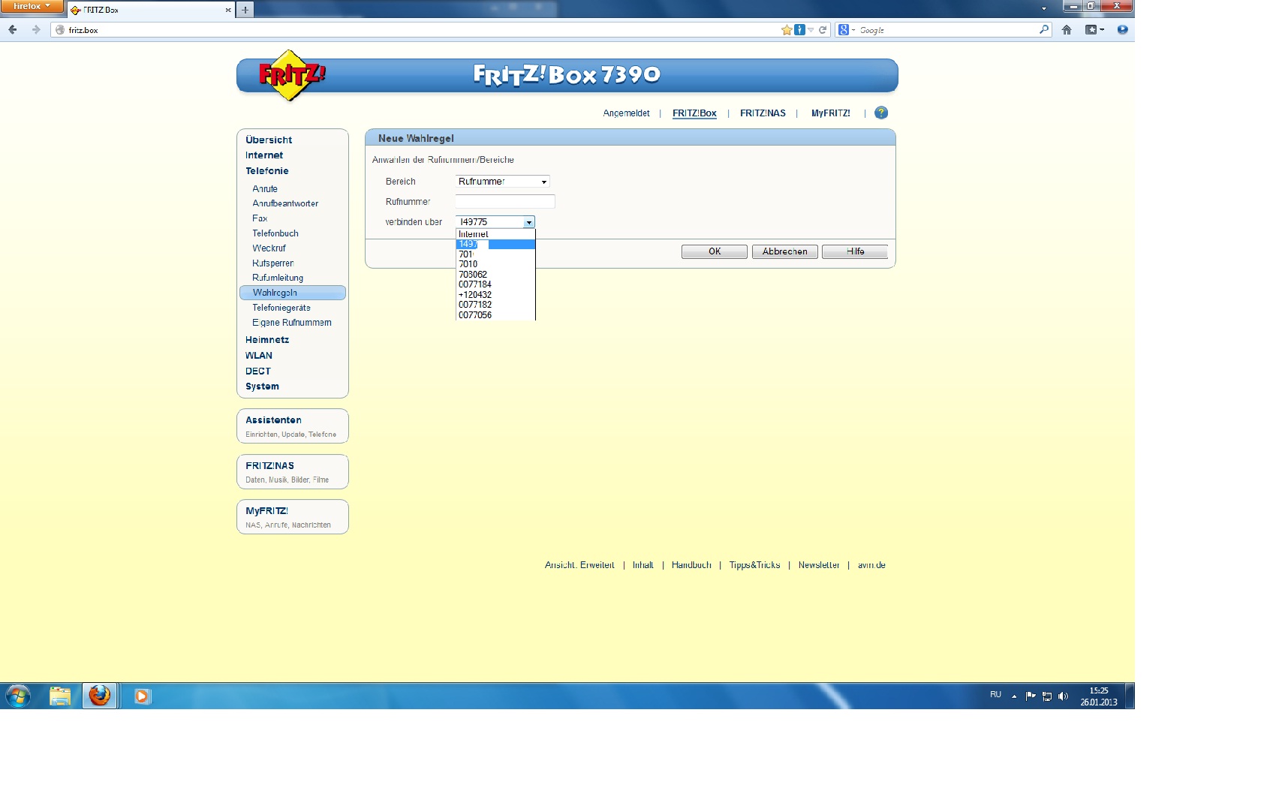Select the Wahlregeln submenu item
The width and height of the screenshot is (1261, 788).
tap(293, 293)
